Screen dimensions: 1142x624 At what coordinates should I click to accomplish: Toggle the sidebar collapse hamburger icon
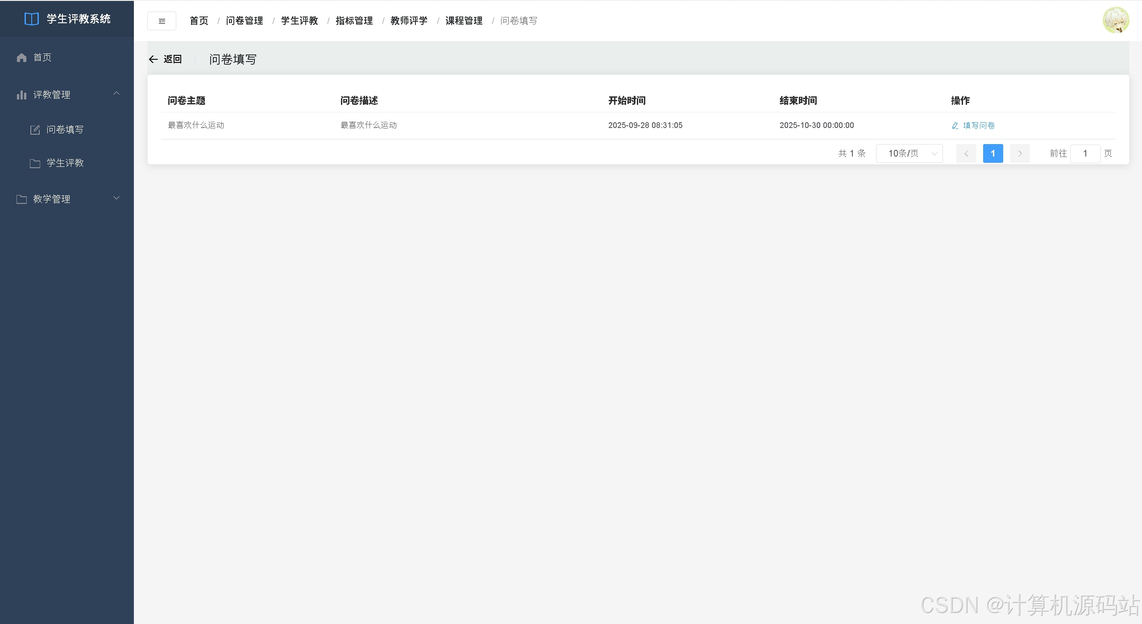pyautogui.click(x=162, y=21)
